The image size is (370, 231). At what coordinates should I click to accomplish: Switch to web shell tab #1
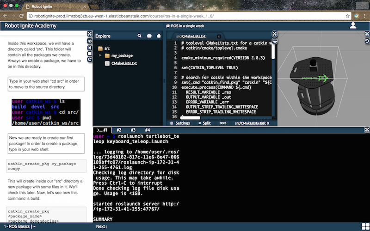click(102, 130)
